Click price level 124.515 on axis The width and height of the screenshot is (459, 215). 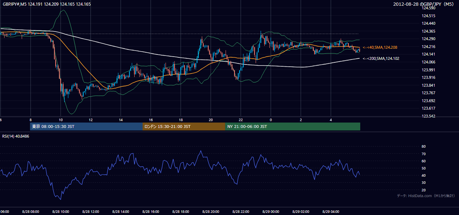tap(428, 16)
